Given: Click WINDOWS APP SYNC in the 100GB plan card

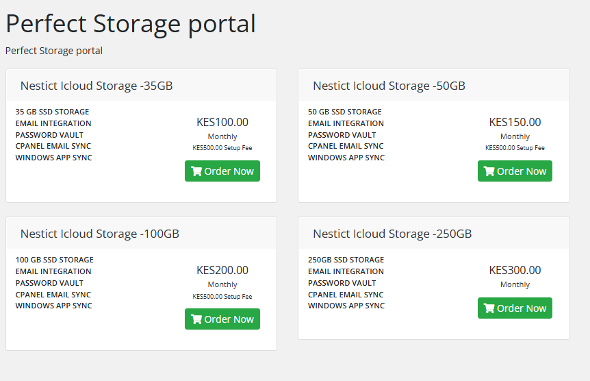Looking at the screenshot, I should [x=53, y=306].
